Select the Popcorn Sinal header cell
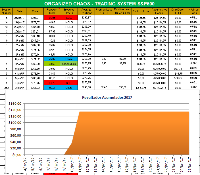 [52, 11]
